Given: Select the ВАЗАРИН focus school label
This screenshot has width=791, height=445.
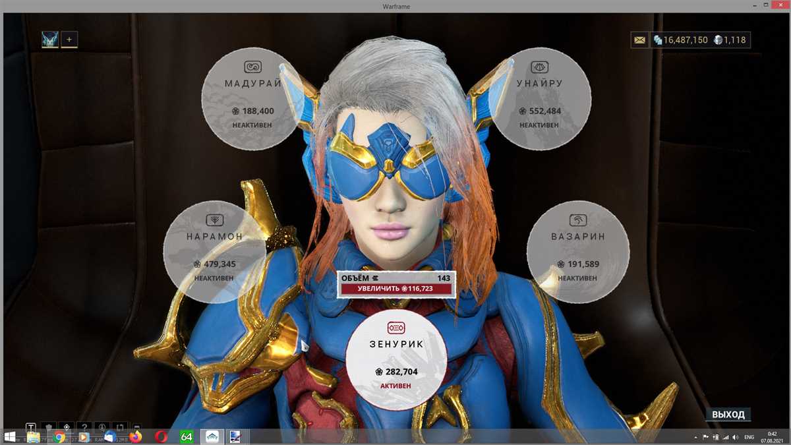Looking at the screenshot, I should (x=578, y=236).
